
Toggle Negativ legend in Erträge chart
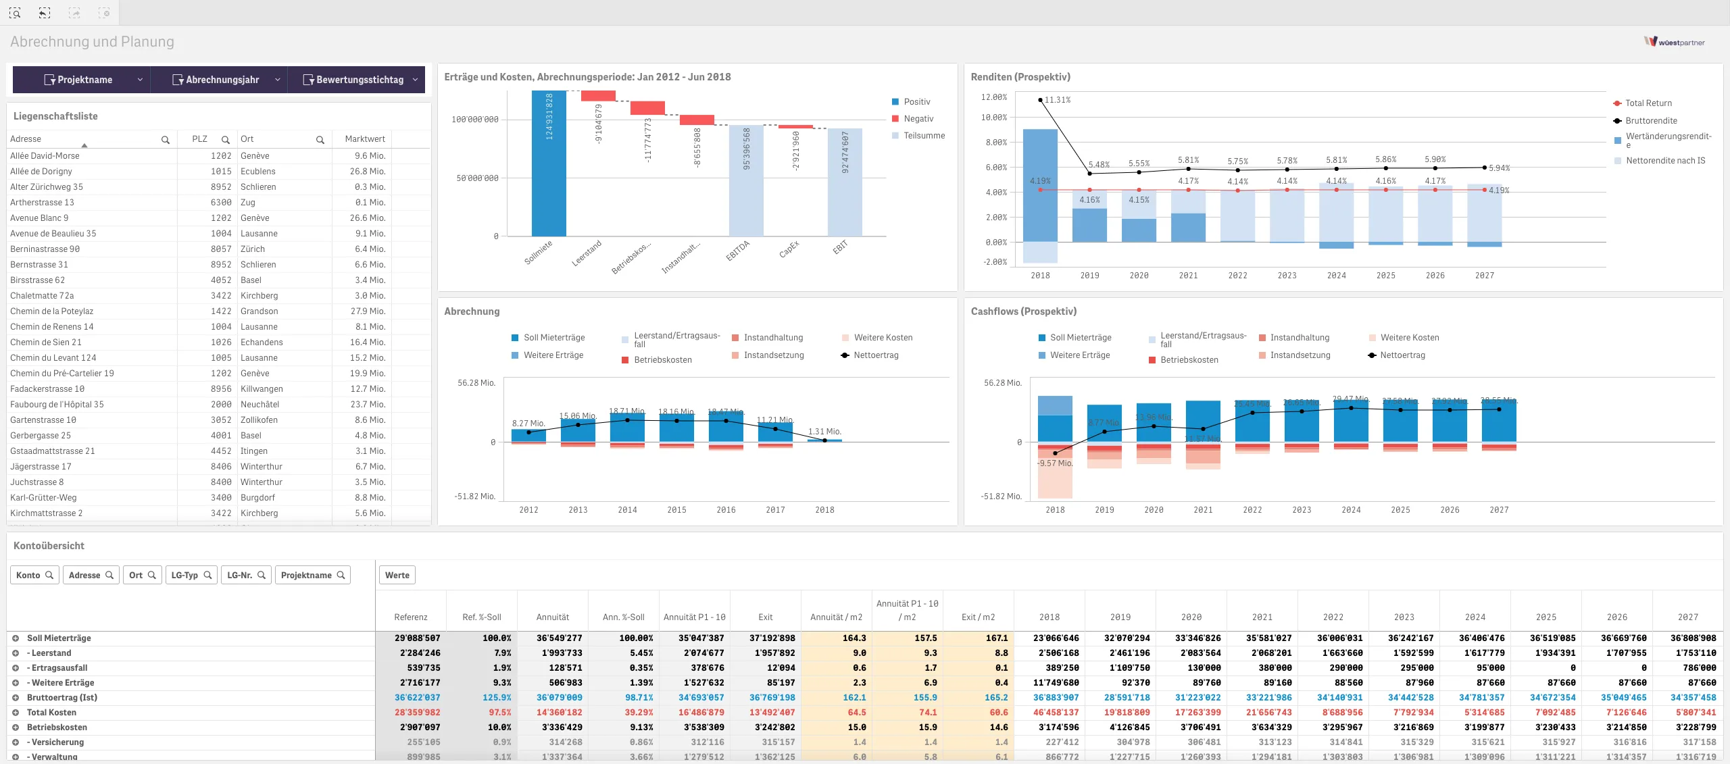coord(912,119)
